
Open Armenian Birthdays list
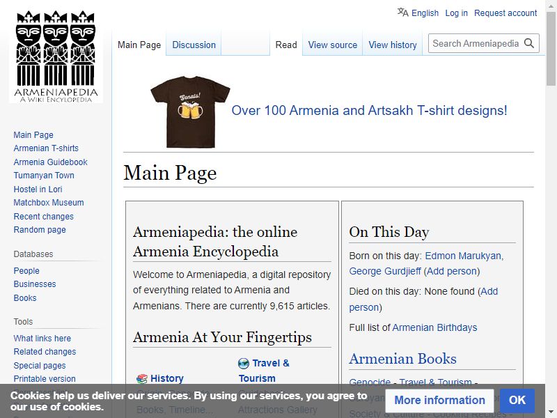click(434, 327)
